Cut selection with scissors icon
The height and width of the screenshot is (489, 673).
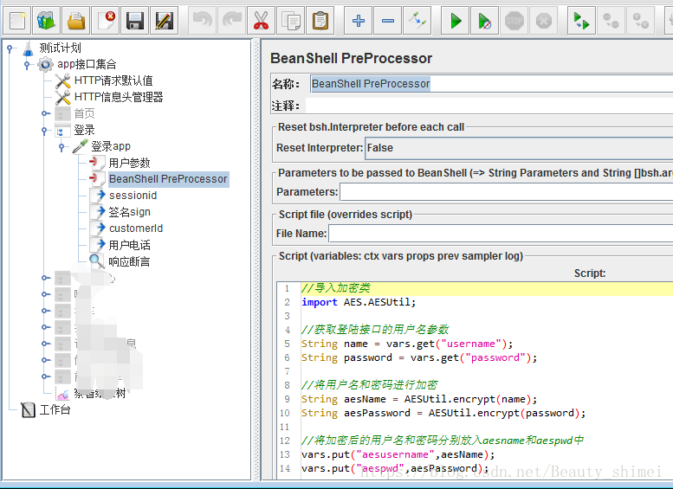click(261, 21)
